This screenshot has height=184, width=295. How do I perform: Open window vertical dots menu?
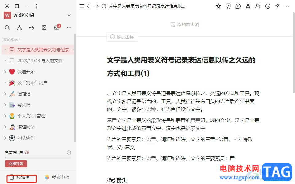coord(37,6)
